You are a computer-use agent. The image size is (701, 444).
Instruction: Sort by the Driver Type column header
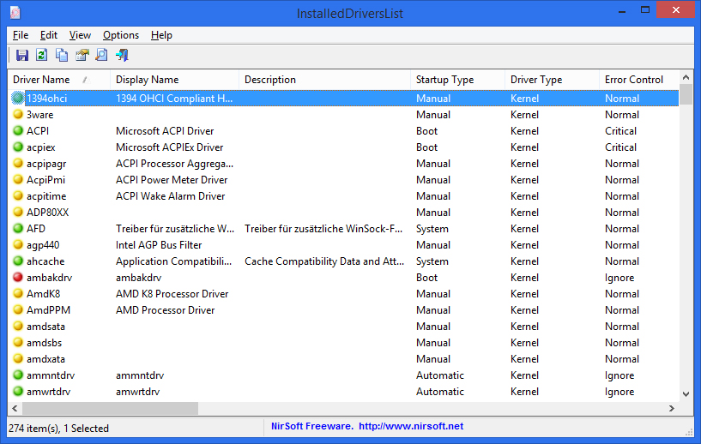pyautogui.click(x=552, y=80)
